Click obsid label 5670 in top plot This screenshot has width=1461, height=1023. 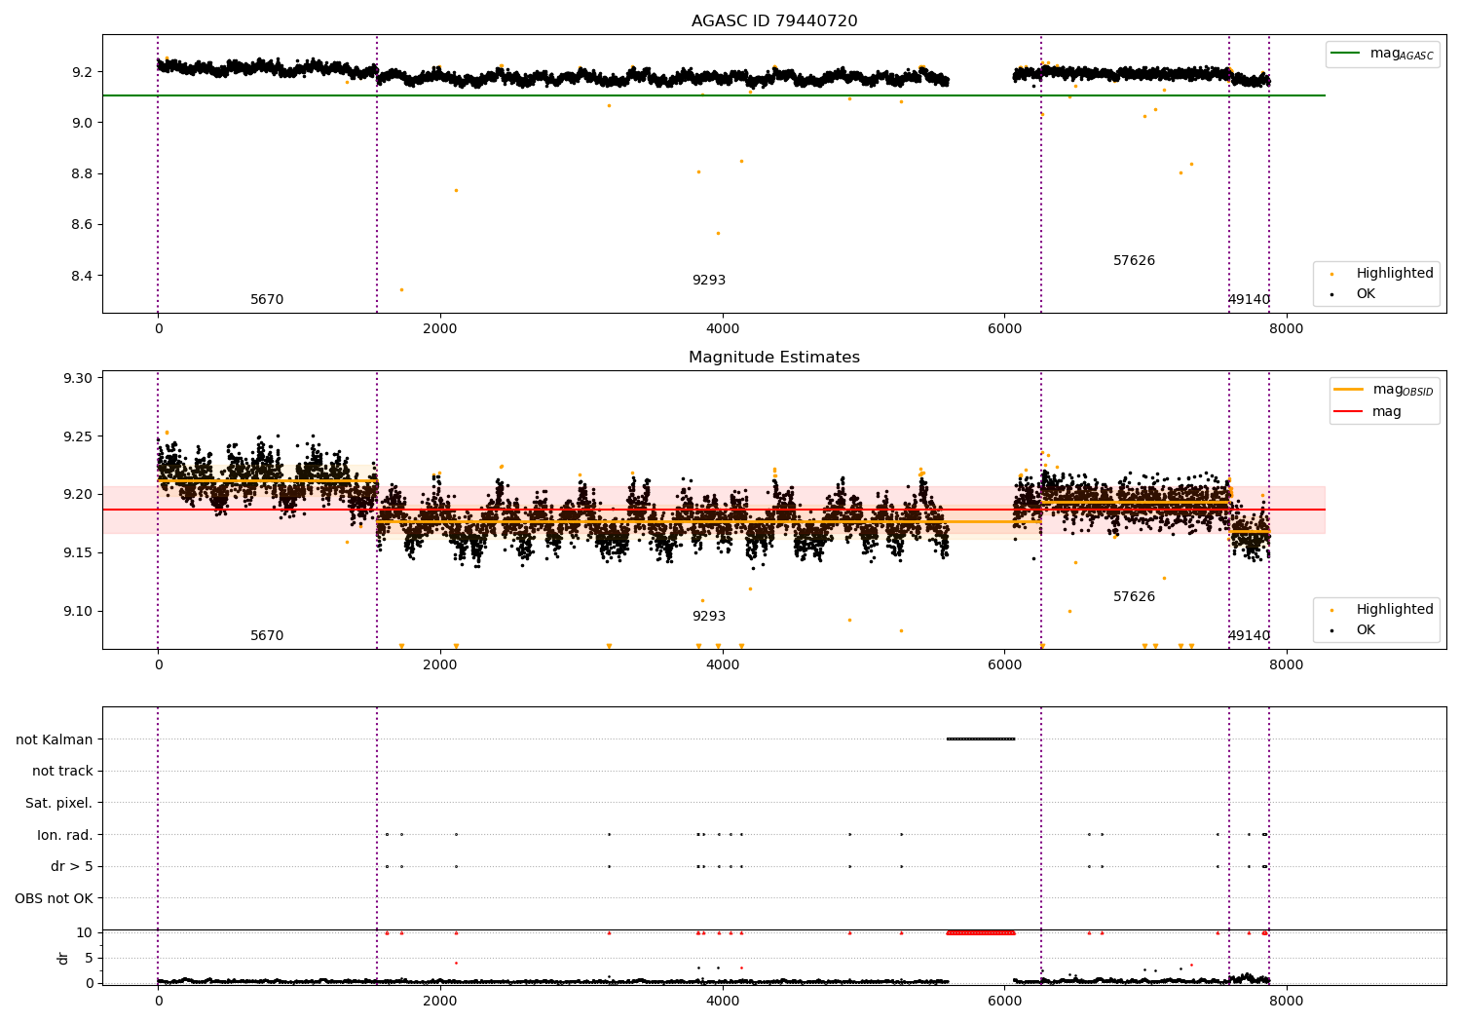click(267, 300)
